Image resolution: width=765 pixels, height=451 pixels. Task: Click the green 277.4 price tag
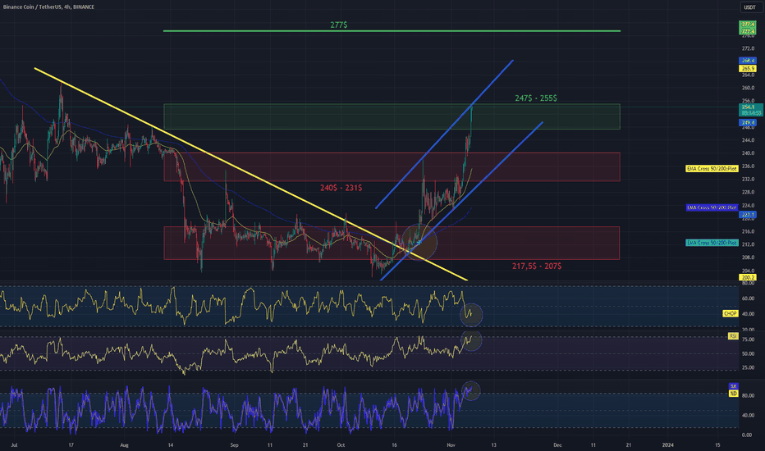click(x=748, y=27)
